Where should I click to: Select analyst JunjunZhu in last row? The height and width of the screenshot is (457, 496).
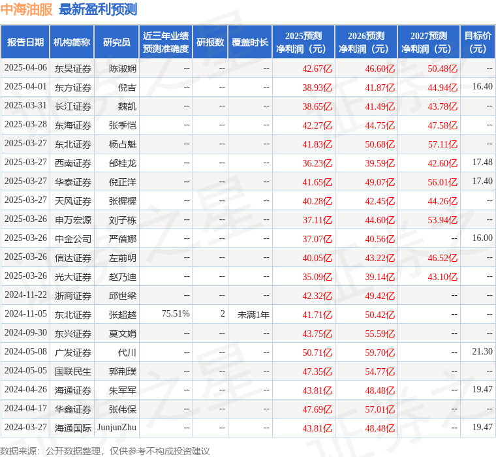tap(117, 428)
